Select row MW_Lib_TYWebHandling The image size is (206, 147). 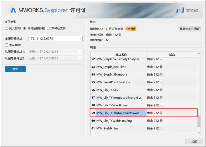point(144,121)
